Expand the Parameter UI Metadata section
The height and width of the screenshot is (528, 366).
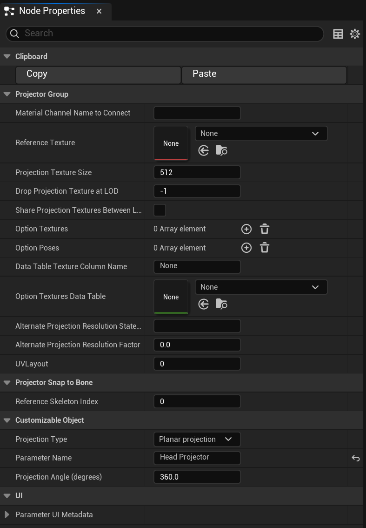pos(7,514)
